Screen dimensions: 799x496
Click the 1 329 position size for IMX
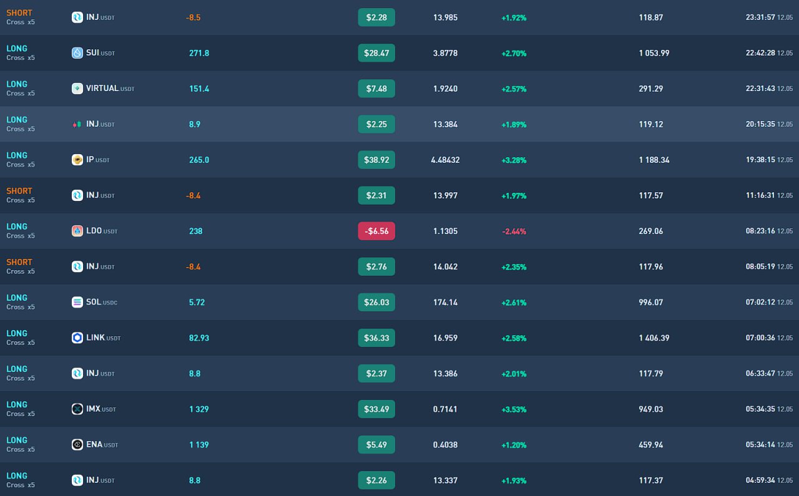(x=199, y=409)
